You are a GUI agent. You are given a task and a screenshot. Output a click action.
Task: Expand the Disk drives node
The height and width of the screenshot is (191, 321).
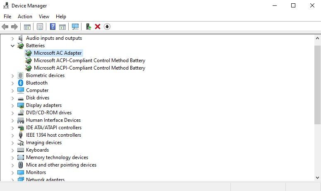(12, 98)
